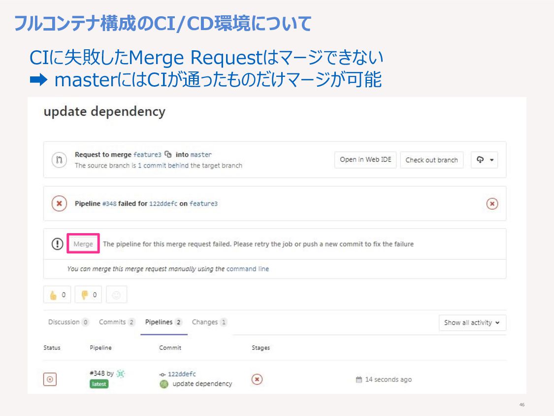Open the command line instructions link
The height and width of the screenshot is (416, 554).
[248, 269]
